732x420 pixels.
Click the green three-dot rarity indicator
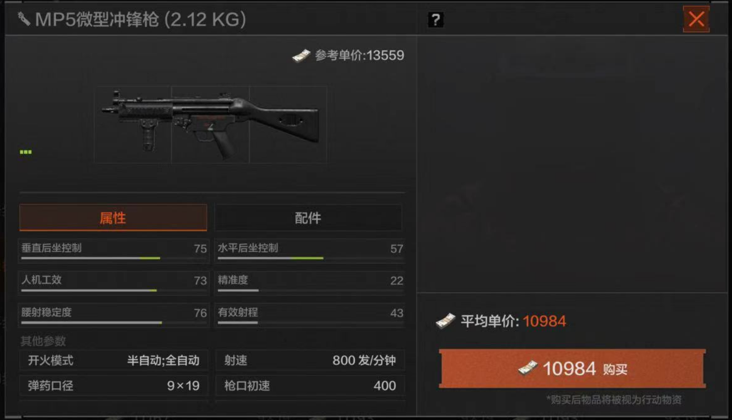pyautogui.click(x=26, y=152)
